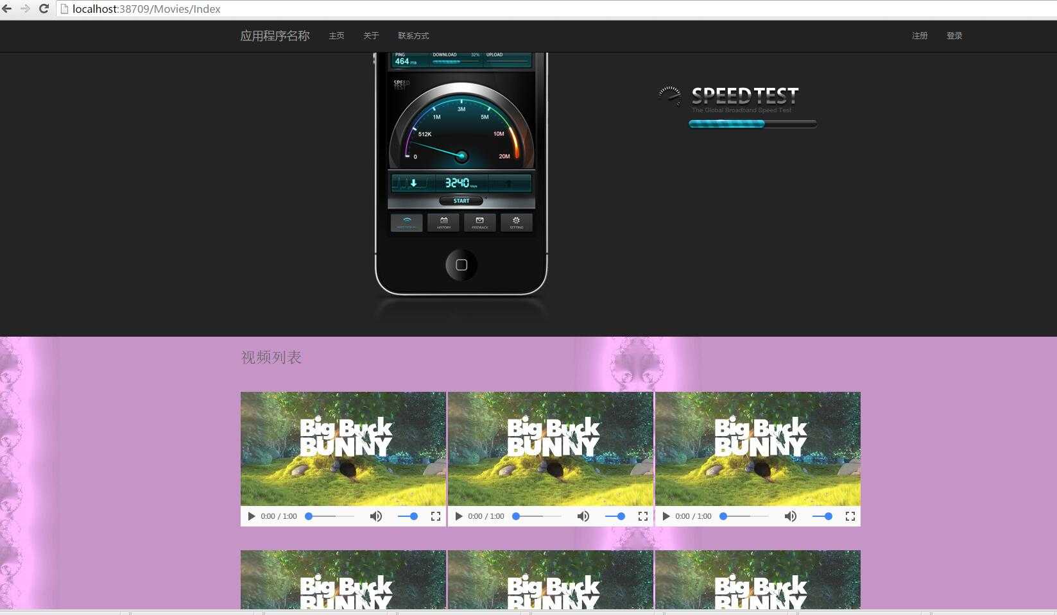Click the last video thumbnail in bottom row
1057x615 pixels.
tap(758, 580)
